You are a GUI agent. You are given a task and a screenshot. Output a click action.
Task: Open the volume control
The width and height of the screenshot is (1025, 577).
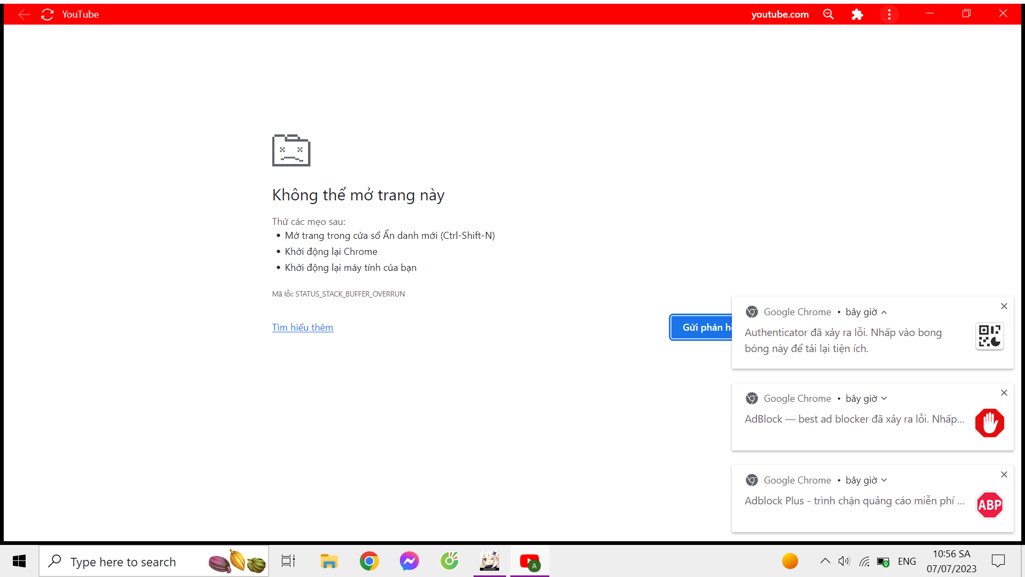[844, 561]
